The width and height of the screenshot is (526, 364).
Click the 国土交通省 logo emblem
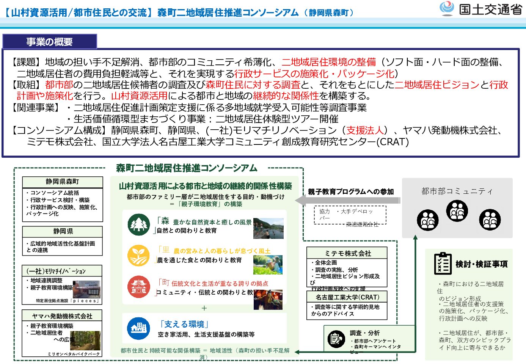pos(447,8)
